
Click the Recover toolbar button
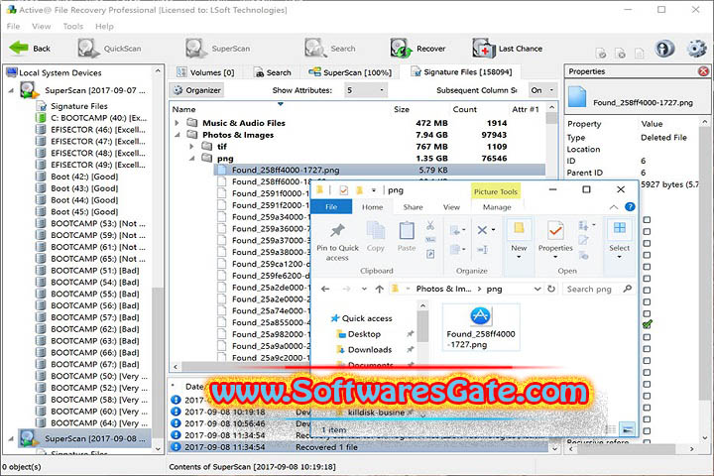(x=418, y=49)
